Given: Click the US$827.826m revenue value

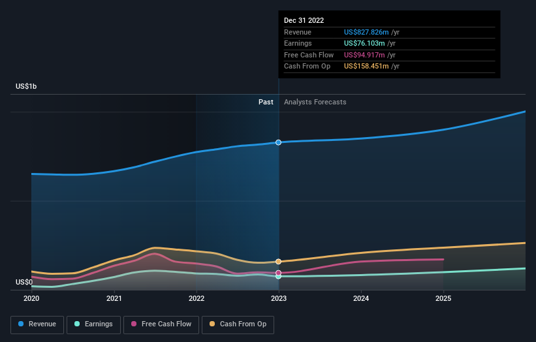Looking at the screenshot, I should (x=366, y=32).
